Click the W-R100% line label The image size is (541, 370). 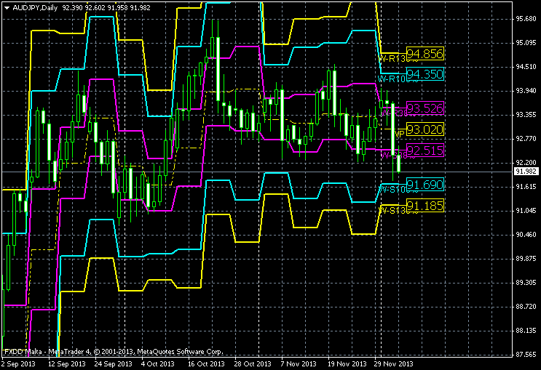pyautogui.click(x=391, y=79)
